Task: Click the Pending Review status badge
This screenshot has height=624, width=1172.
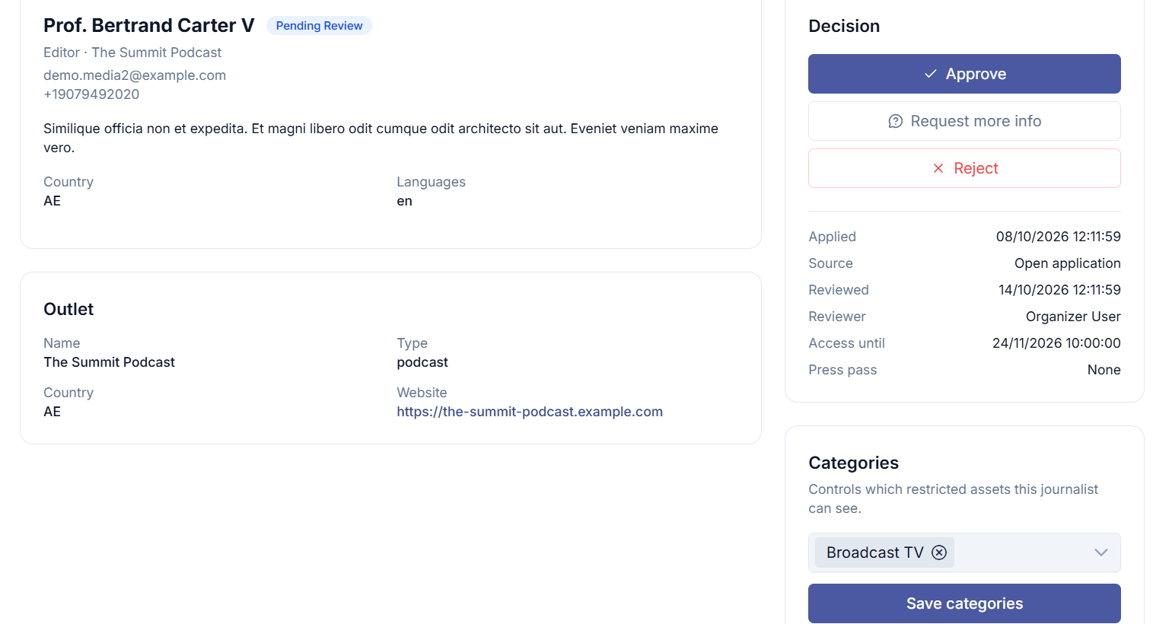Action: [x=319, y=26]
